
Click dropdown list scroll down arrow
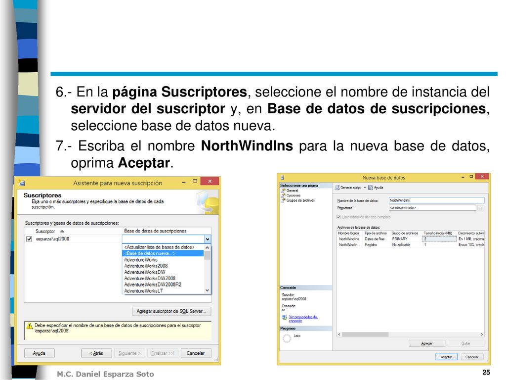tap(207, 290)
